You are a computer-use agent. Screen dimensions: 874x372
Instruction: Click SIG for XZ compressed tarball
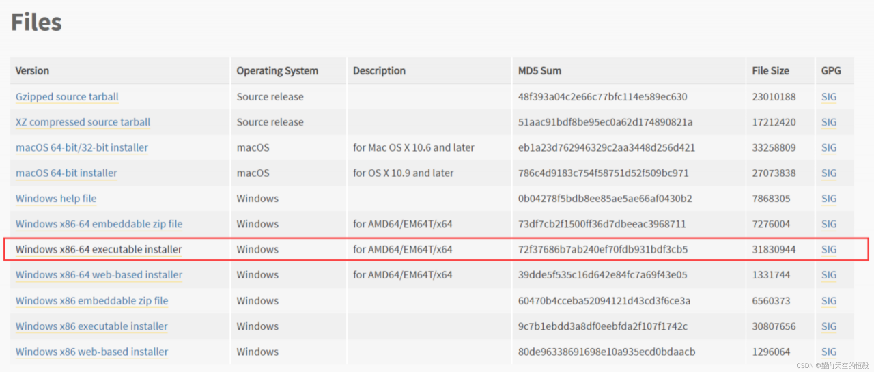[829, 122]
